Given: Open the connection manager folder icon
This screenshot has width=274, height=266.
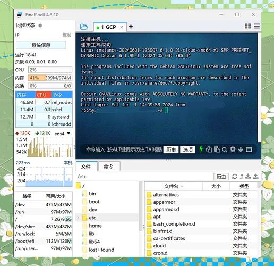Looking at the screenshot, I should tap(84, 27).
